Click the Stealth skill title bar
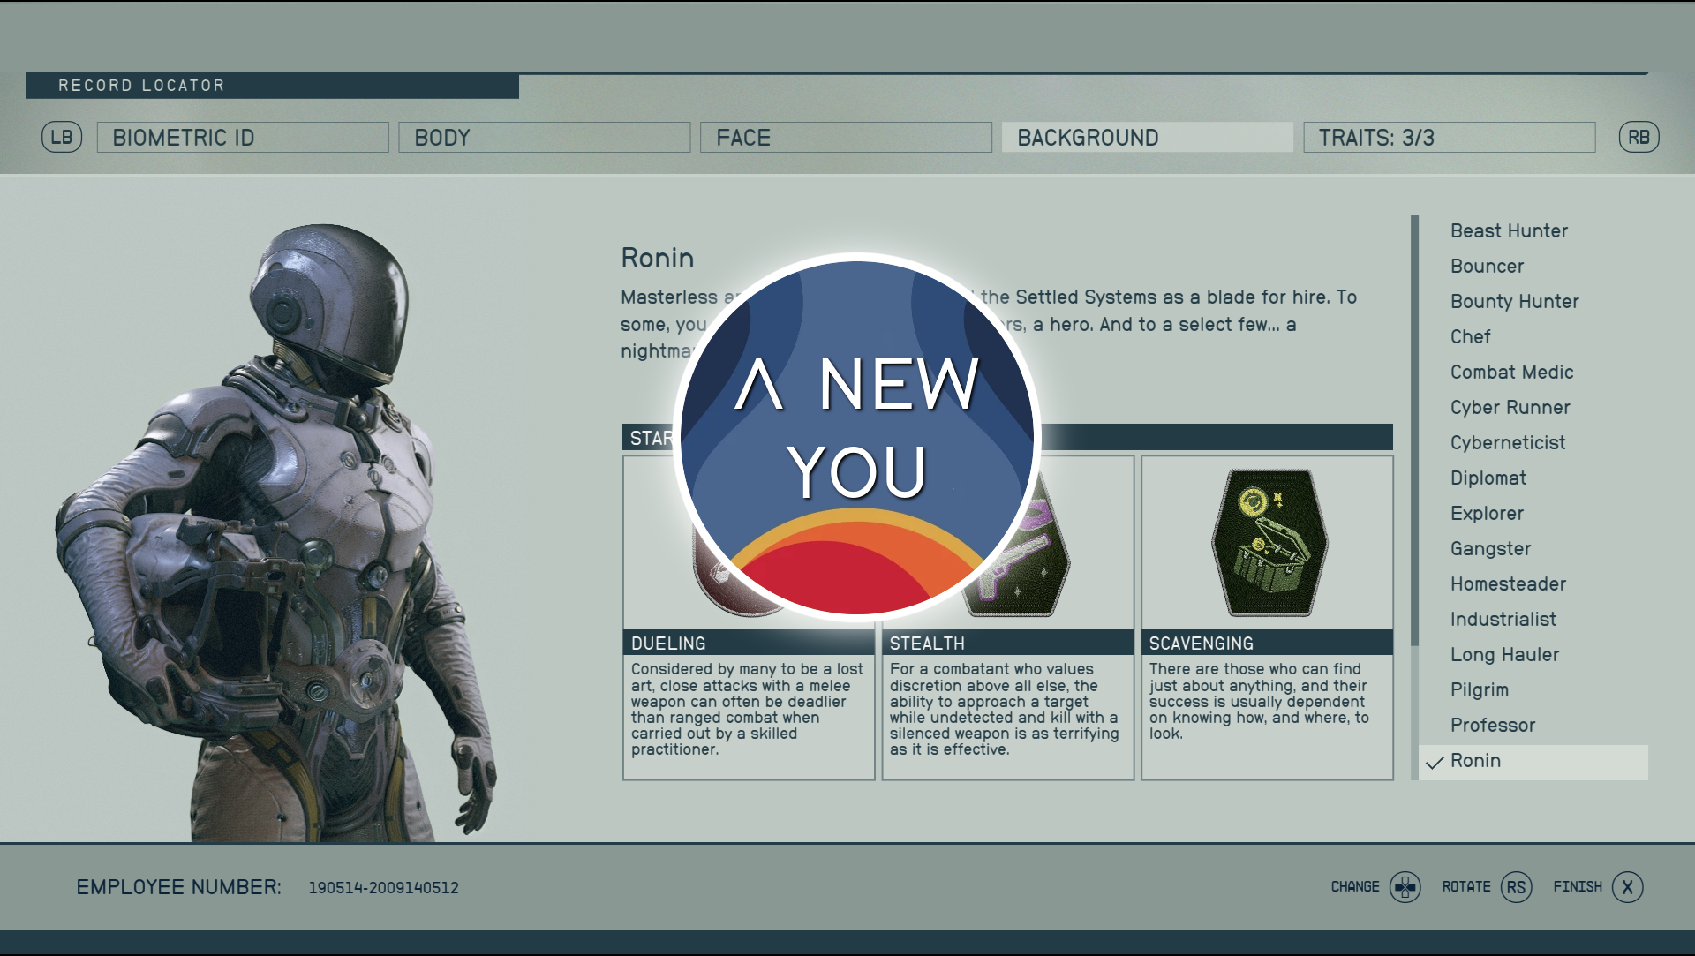 pyautogui.click(x=1007, y=643)
